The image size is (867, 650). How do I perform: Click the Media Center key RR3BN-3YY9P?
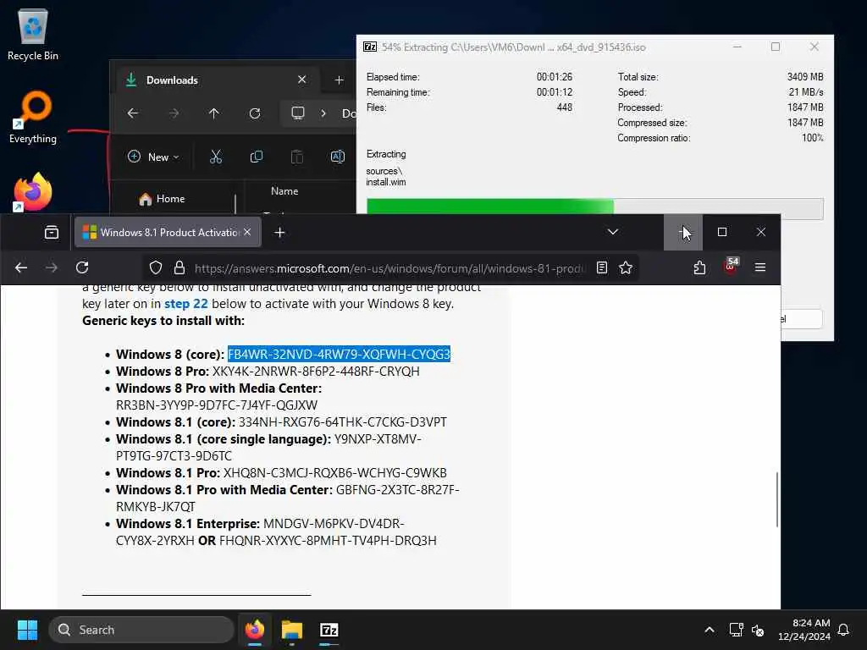click(x=217, y=405)
